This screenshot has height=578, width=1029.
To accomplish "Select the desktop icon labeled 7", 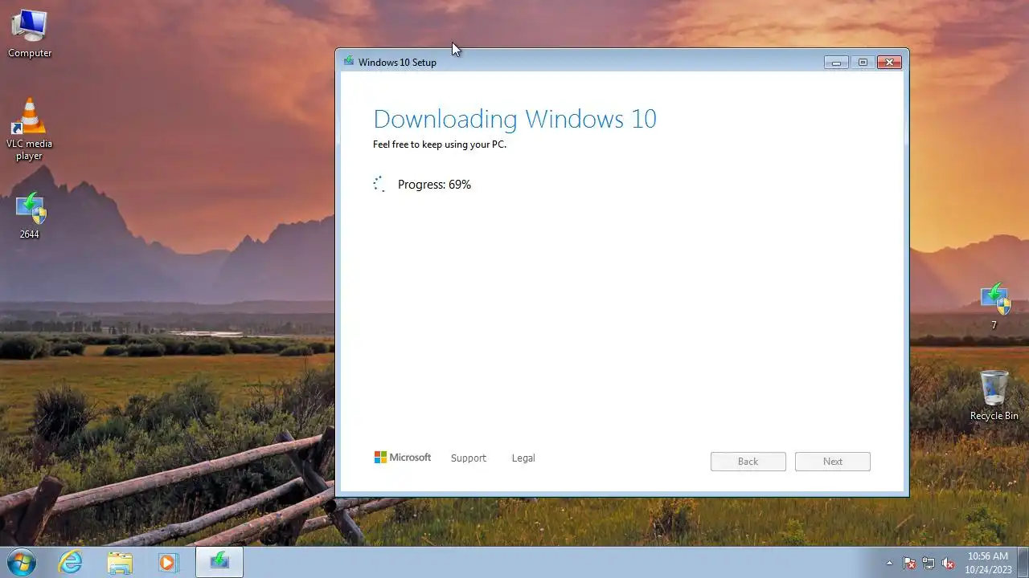I will 994,306.
